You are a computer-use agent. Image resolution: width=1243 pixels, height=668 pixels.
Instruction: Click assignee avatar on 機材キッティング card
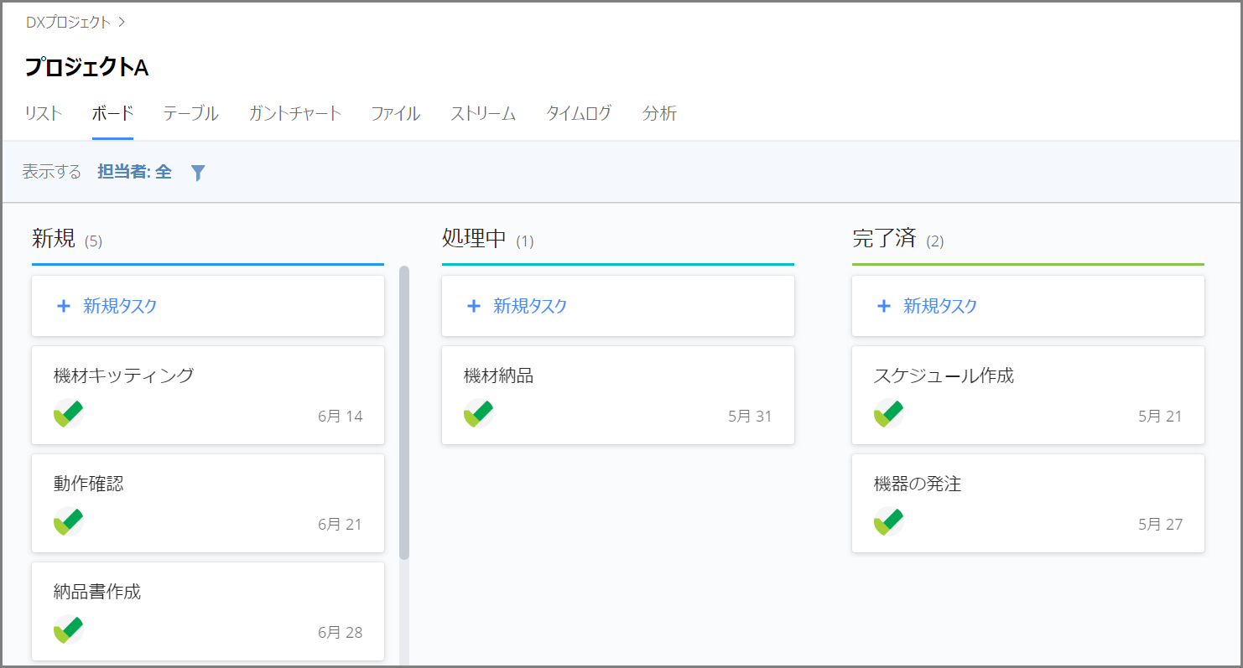pyautogui.click(x=69, y=413)
